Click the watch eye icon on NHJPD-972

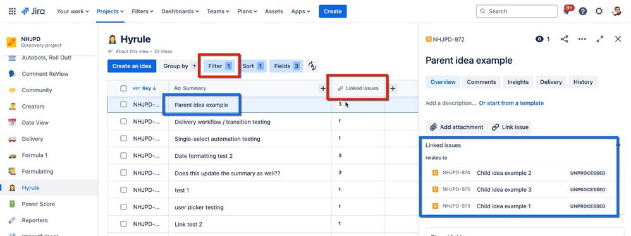[539, 39]
